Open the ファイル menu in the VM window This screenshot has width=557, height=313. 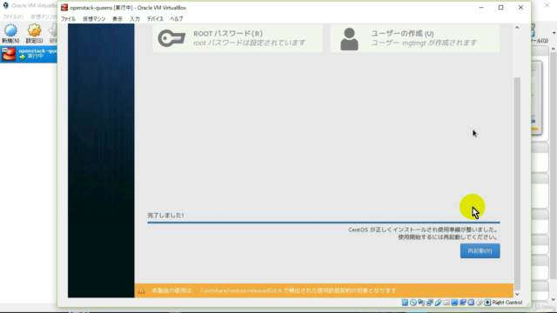pos(68,19)
